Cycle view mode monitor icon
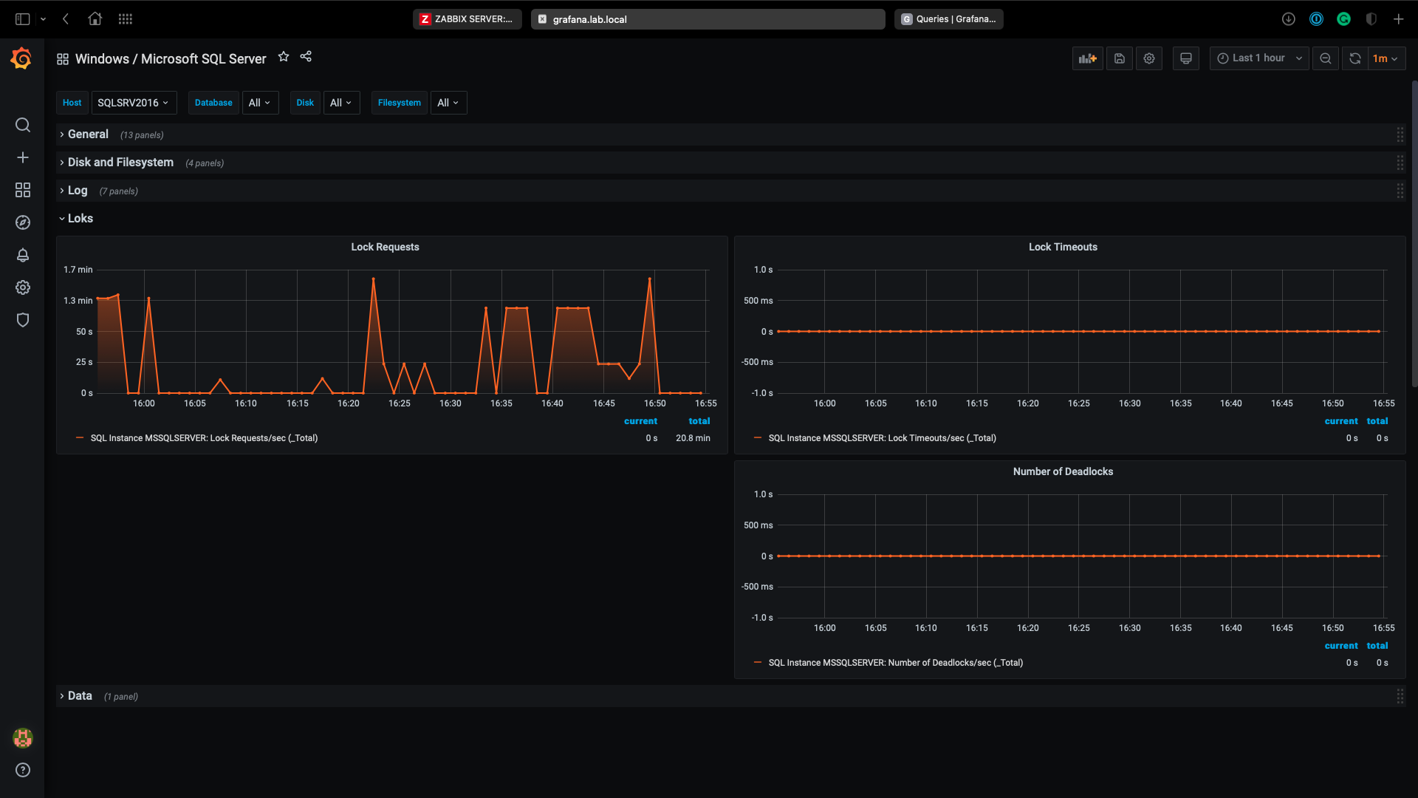The image size is (1418, 798). click(x=1185, y=58)
